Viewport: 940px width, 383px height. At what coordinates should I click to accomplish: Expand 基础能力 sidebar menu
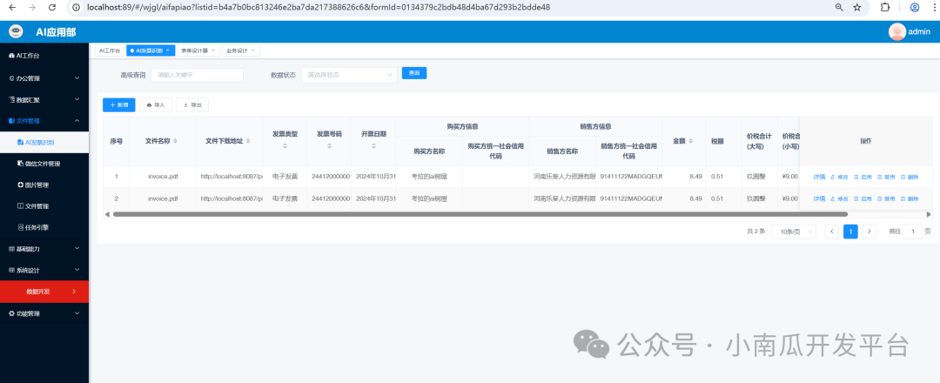pyautogui.click(x=44, y=248)
